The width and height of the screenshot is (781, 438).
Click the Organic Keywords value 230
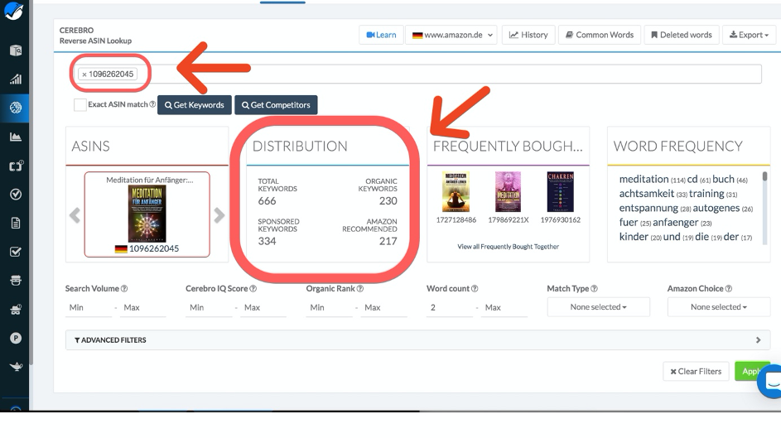(x=388, y=201)
